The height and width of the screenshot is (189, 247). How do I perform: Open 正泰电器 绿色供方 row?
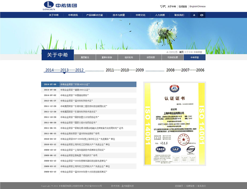tap(89, 155)
